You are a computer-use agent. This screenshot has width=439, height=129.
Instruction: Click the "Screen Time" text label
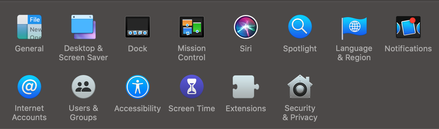(192, 109)
